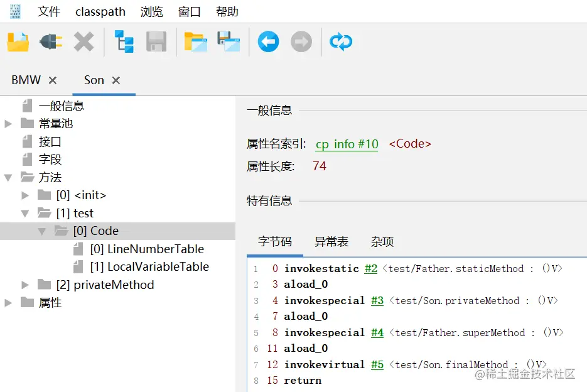Click test/Father.superMethod text in bytecode
This screenshot has height=392, width=587.
pos(460,332)
